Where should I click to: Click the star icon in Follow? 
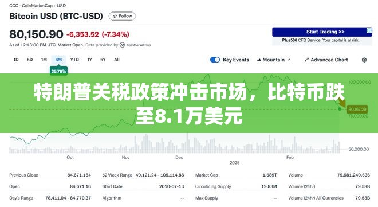point(115,16)
